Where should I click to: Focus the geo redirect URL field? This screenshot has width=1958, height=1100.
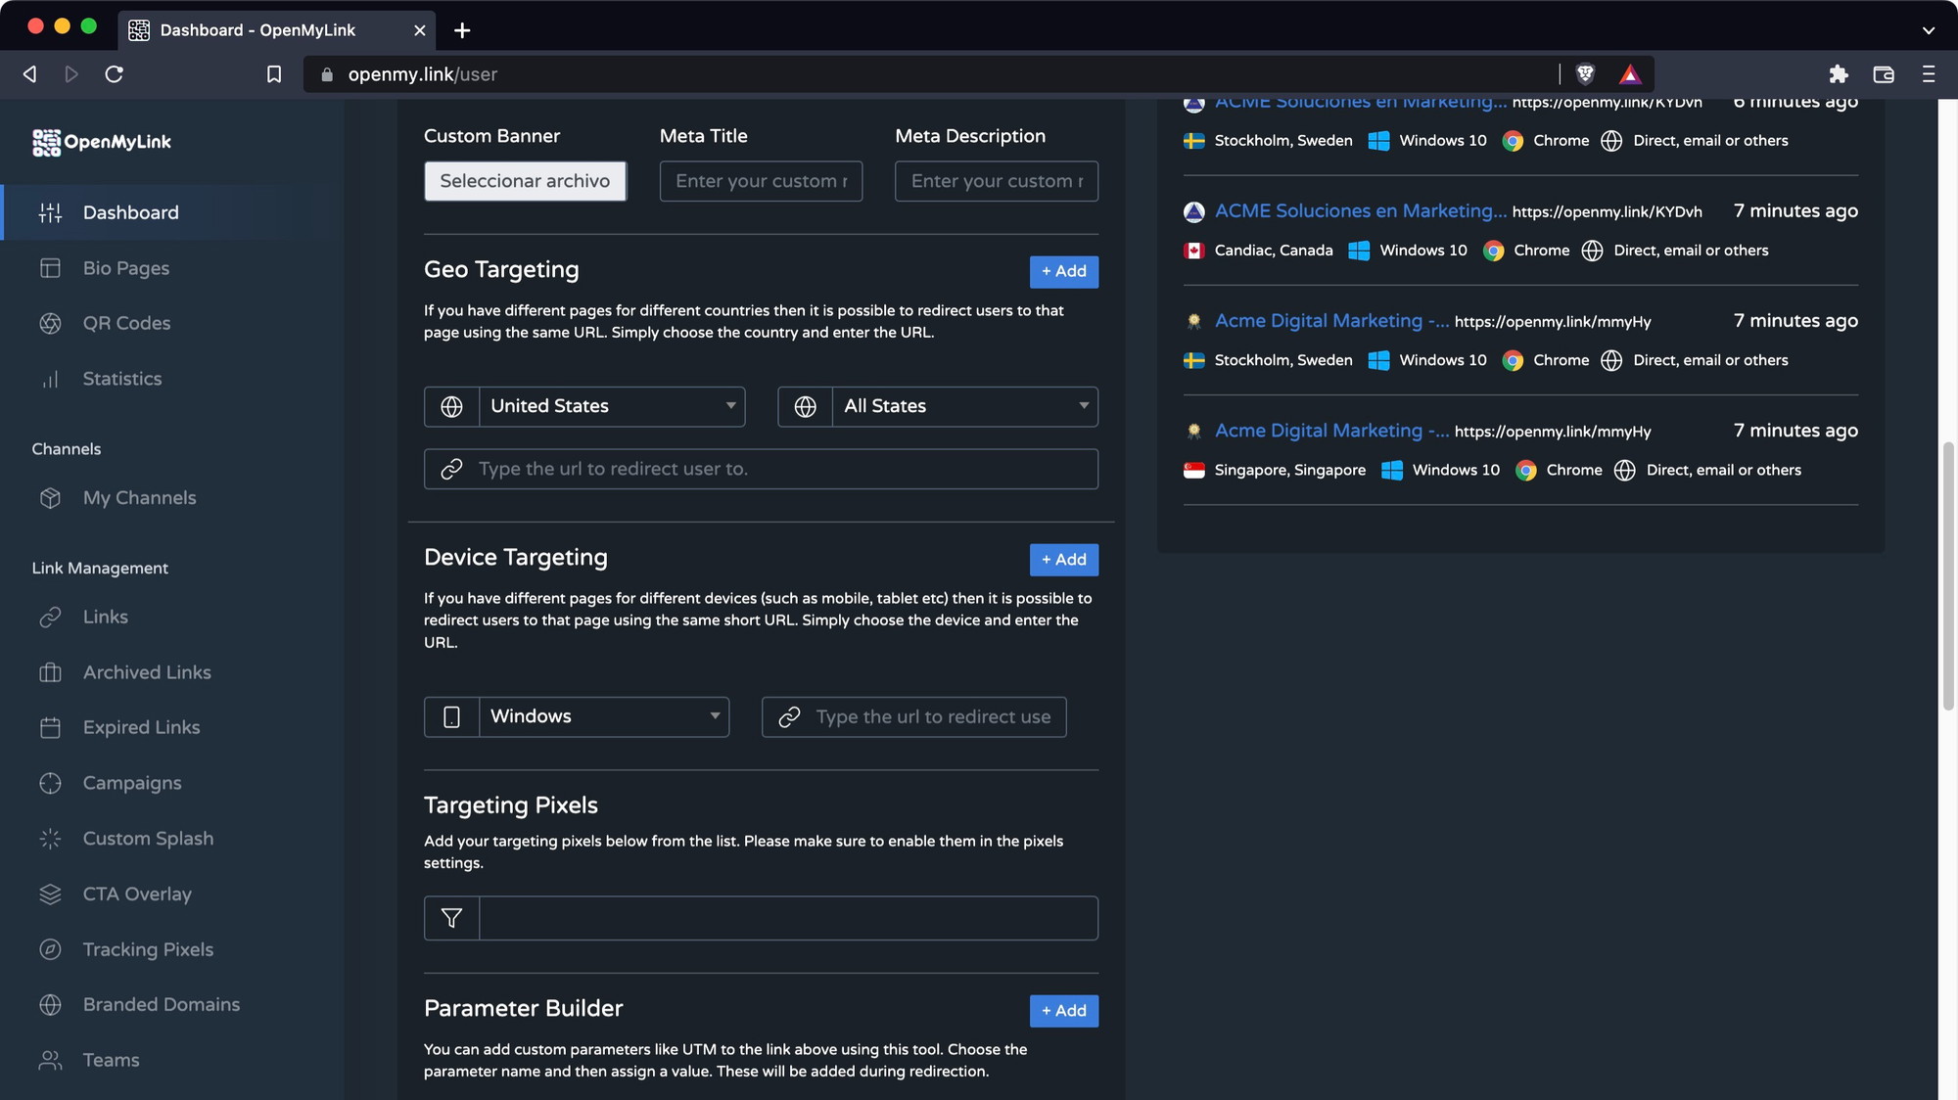click(x=761, y=469)
